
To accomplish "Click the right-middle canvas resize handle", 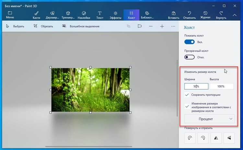I will click(130, 90).
